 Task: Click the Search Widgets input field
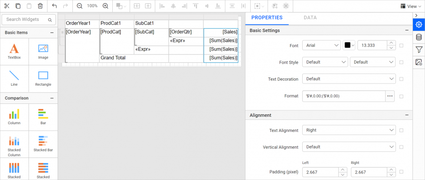coord(29,19)
